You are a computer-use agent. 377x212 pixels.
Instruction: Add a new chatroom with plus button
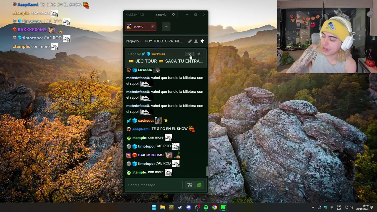[166, 26]
